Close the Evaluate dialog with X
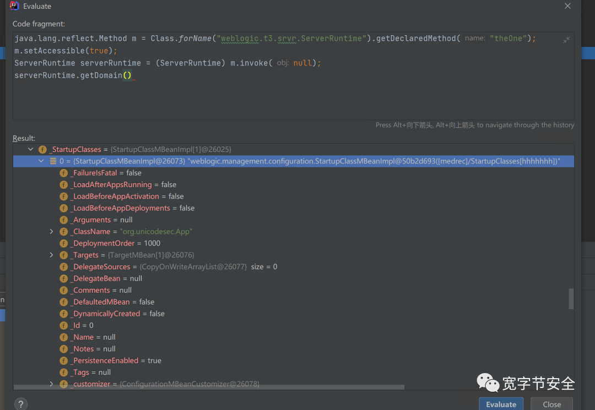Image resolution: width=595 pixels, height=410 pixels. coord(567,6)
